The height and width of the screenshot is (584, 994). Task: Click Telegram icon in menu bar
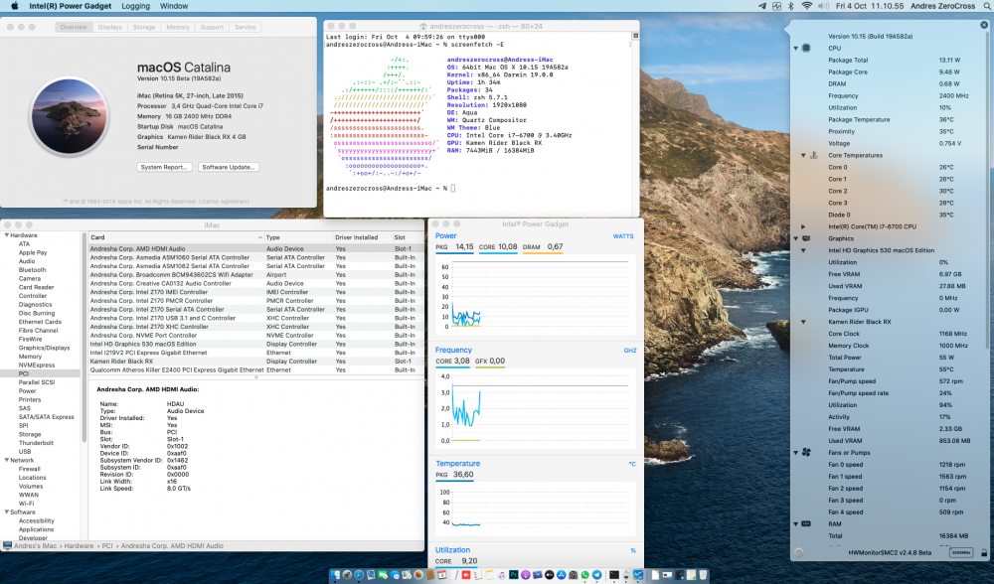tap(762, 6)
